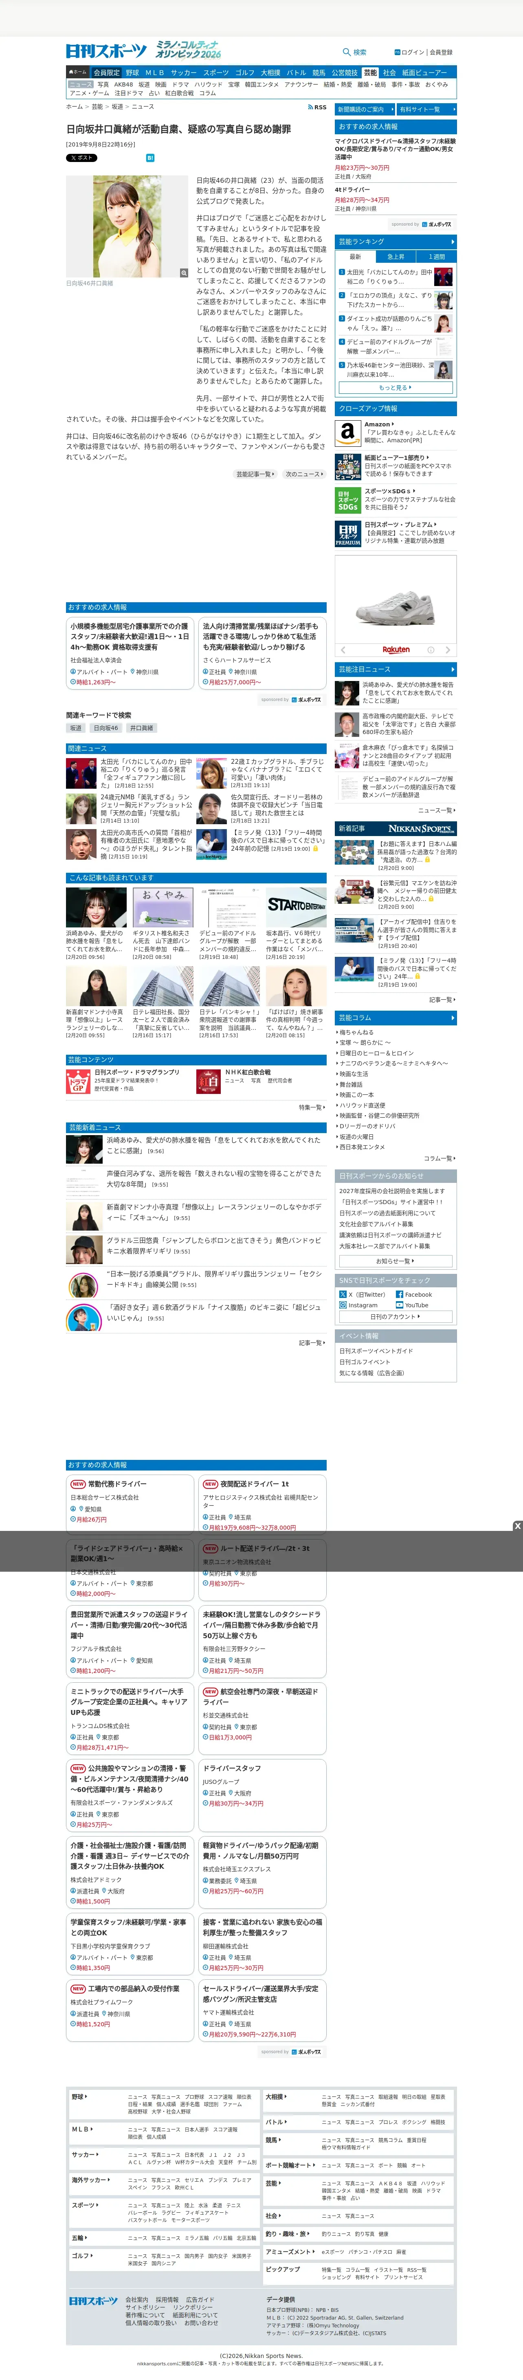Screen dimensions: 523x2380
Task: Open the ミラノ・コルティナ オリンピック2026 banner
Action: 188,49
